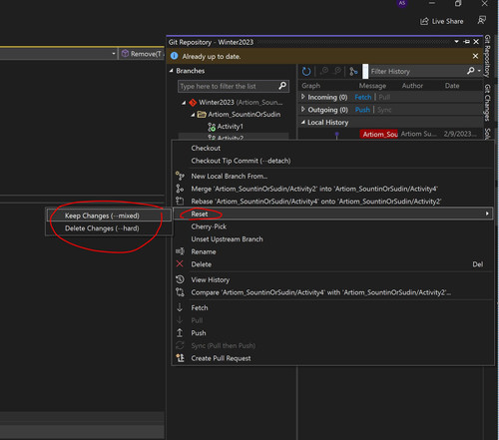Open the Live Share icon
The width and height of the screenshot is (499, 440).
click(x=424, y=21)
